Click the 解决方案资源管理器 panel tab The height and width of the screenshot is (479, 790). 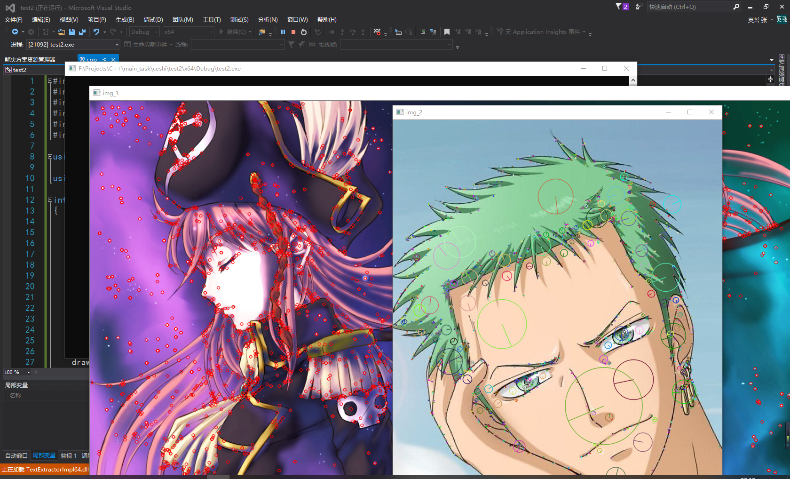coord(30,59)
